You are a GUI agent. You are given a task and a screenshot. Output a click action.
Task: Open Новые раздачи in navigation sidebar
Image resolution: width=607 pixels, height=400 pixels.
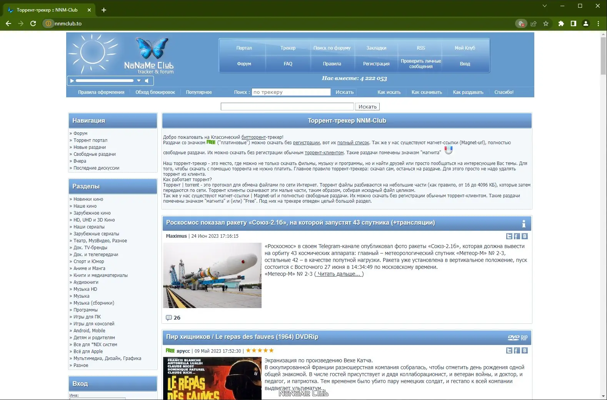90,147
